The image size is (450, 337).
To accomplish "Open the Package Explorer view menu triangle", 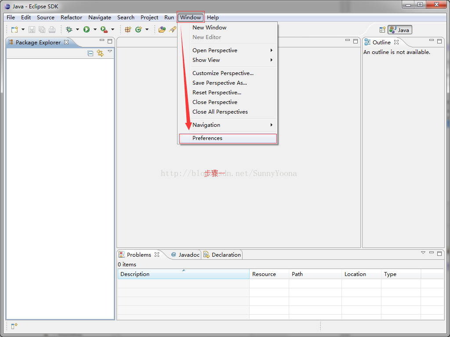I will [109, 51].
